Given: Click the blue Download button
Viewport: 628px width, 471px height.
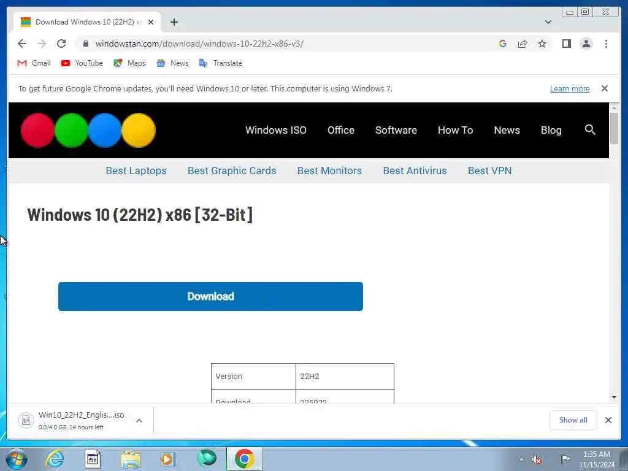Looking at the screenshot, I should coord(210,296).
